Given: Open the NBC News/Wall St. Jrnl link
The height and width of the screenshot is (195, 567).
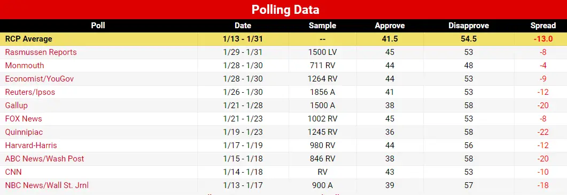Looking at the screenshot, I should [47, 185].
